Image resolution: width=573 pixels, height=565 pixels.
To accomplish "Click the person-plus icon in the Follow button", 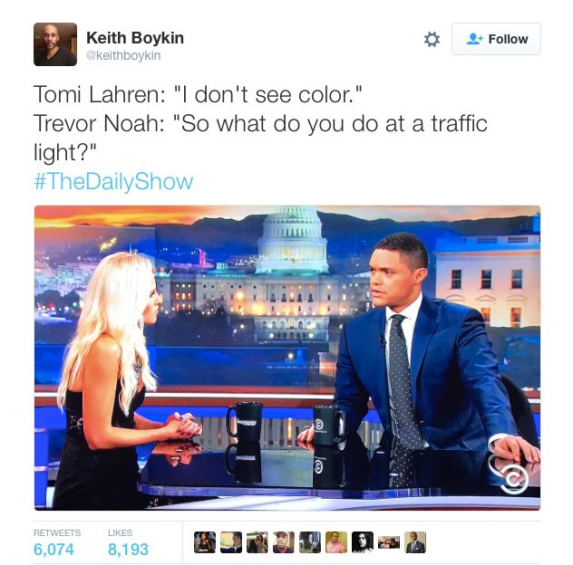I will 475,39.
